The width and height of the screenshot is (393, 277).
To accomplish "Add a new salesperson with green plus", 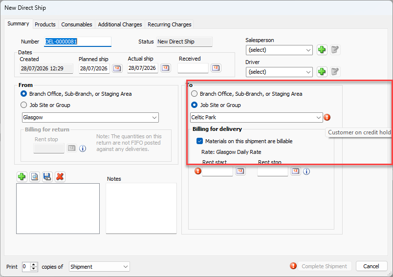I will 322,50.
